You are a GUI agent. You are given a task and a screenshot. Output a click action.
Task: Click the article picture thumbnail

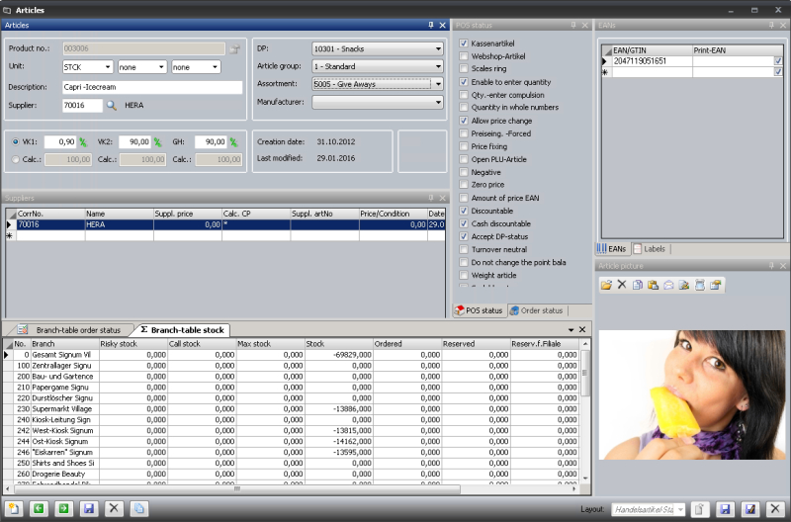click(x=691, y=394)
